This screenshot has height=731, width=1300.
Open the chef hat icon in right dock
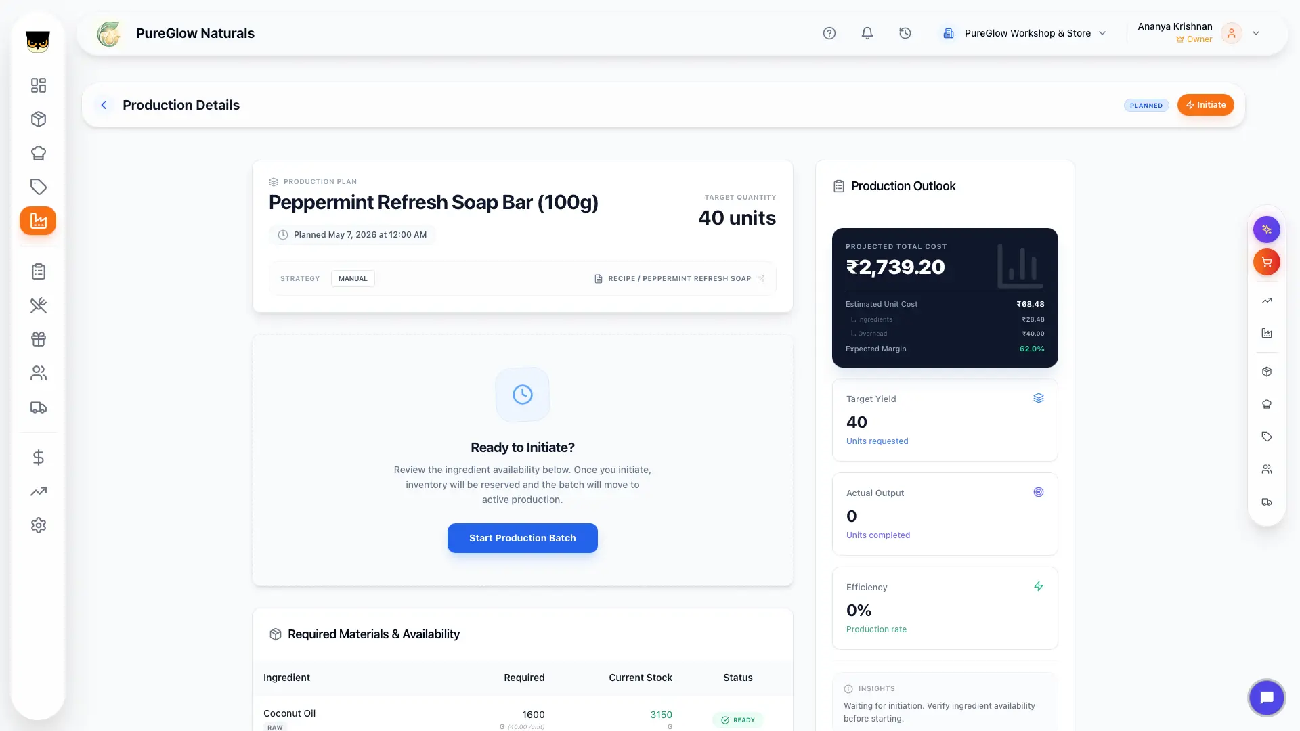[1267, 404]
